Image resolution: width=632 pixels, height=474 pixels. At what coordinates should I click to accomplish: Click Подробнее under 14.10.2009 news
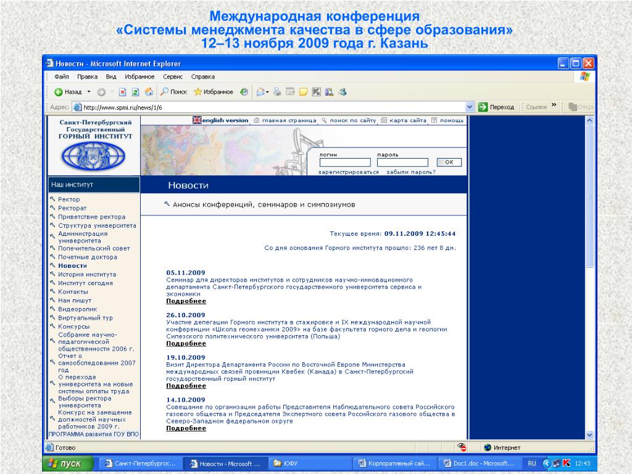click(x=186, y=428)
